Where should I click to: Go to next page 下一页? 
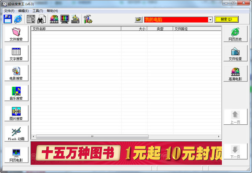pos(235,152)
